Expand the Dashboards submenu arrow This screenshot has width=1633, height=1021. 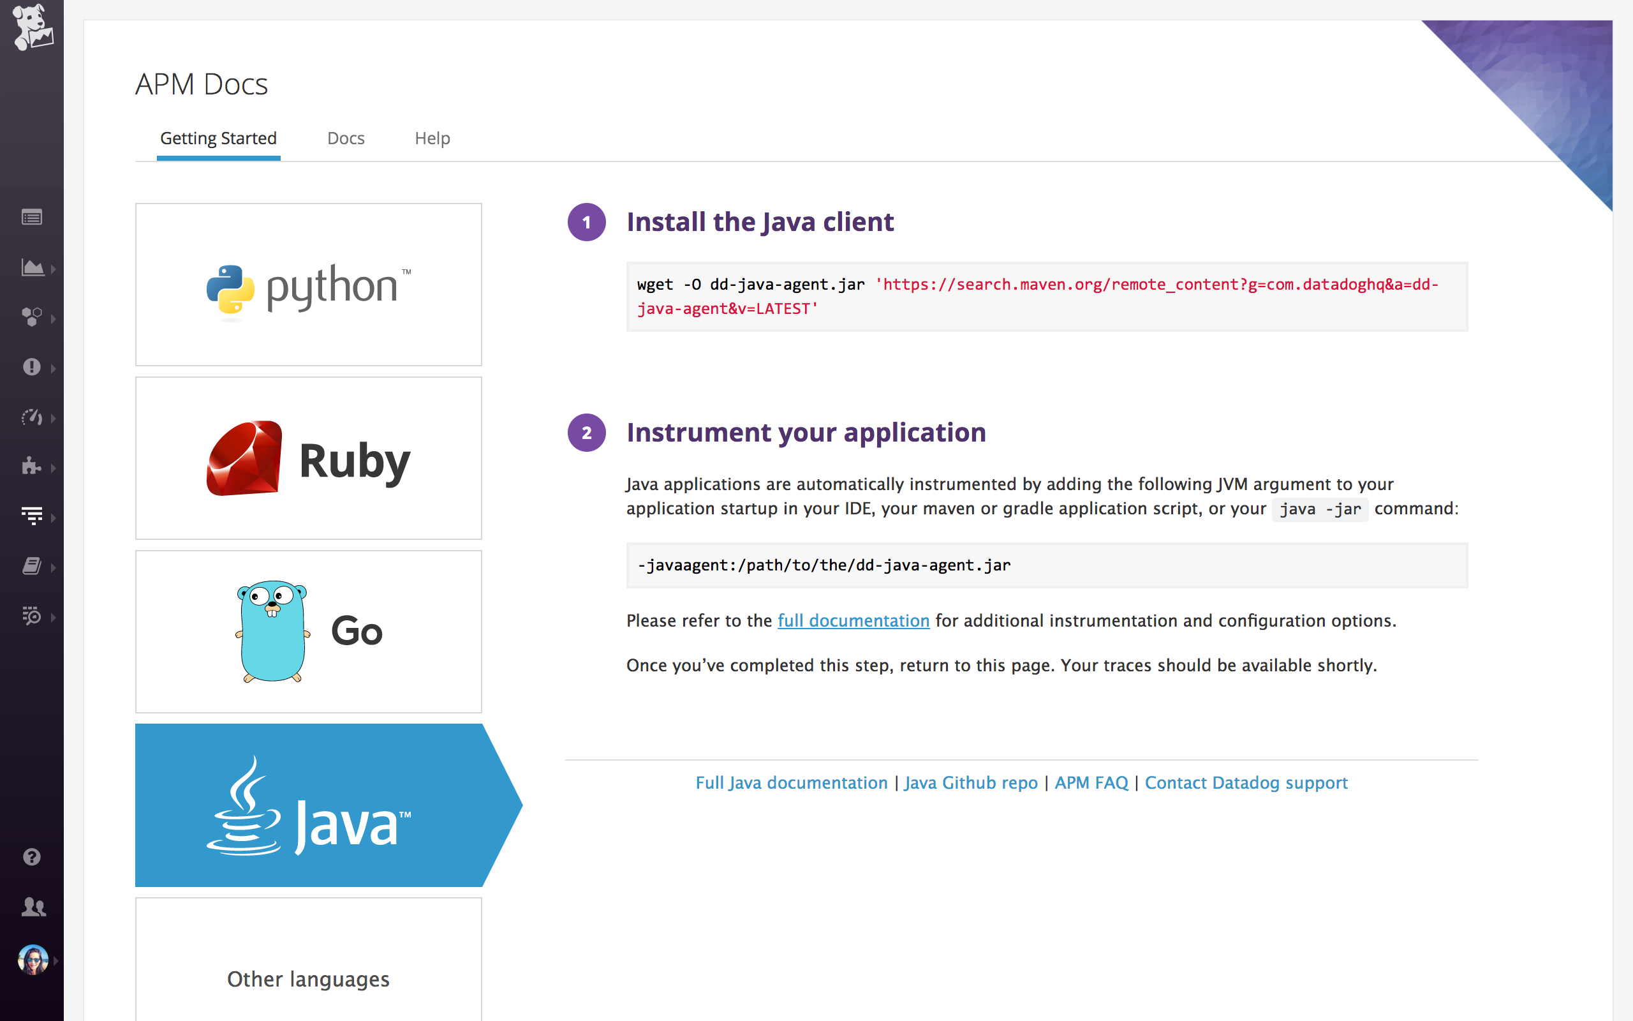pyautogui.click(x=54, y=269)
